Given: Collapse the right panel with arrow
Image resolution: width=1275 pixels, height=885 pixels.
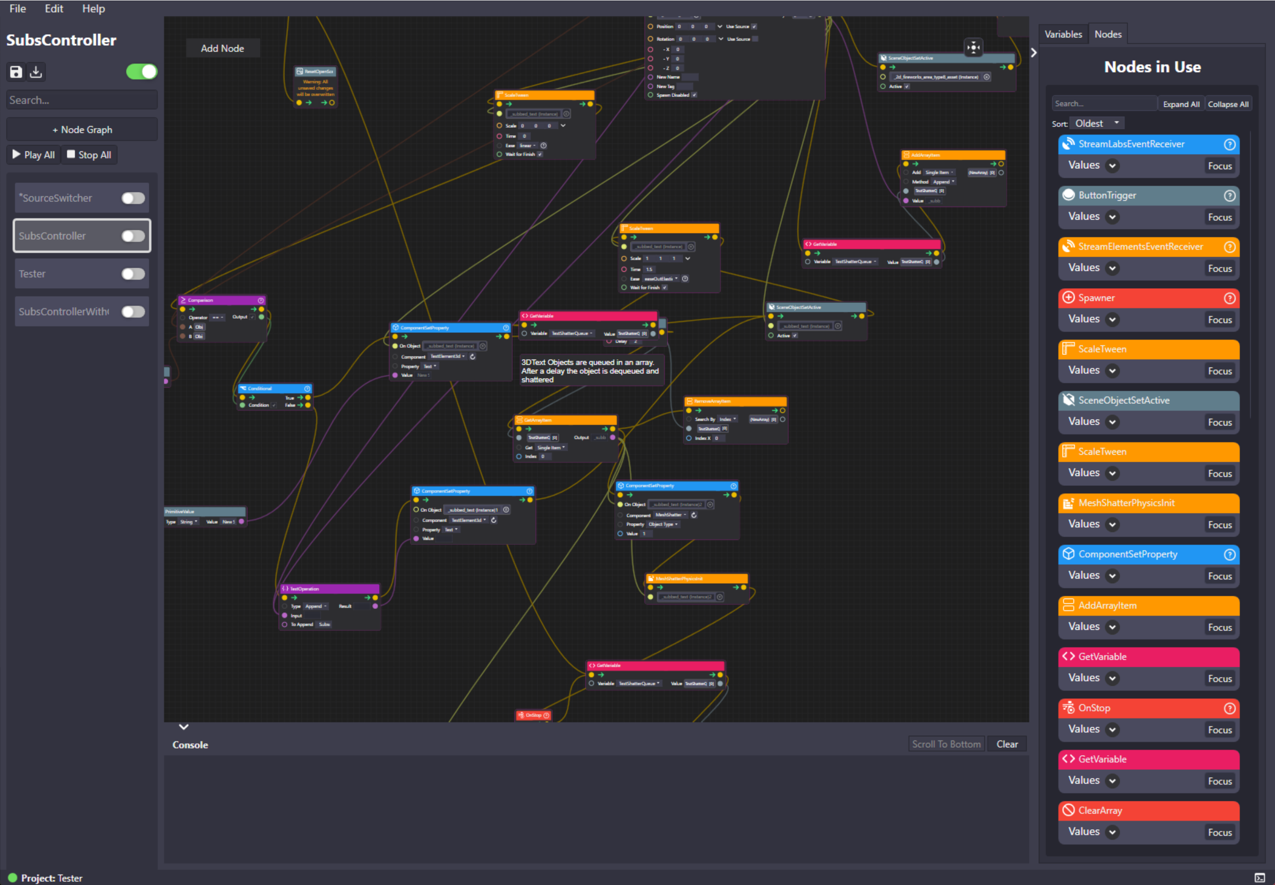Looking at the screenshot, I should coord(1033,53).
